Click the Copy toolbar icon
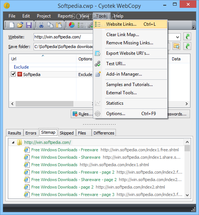 click(x=50, y=25)
